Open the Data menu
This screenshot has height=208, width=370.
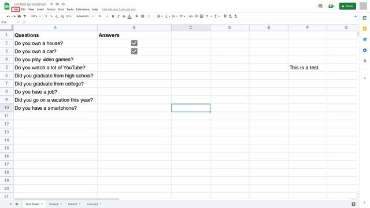click(61, 9)
